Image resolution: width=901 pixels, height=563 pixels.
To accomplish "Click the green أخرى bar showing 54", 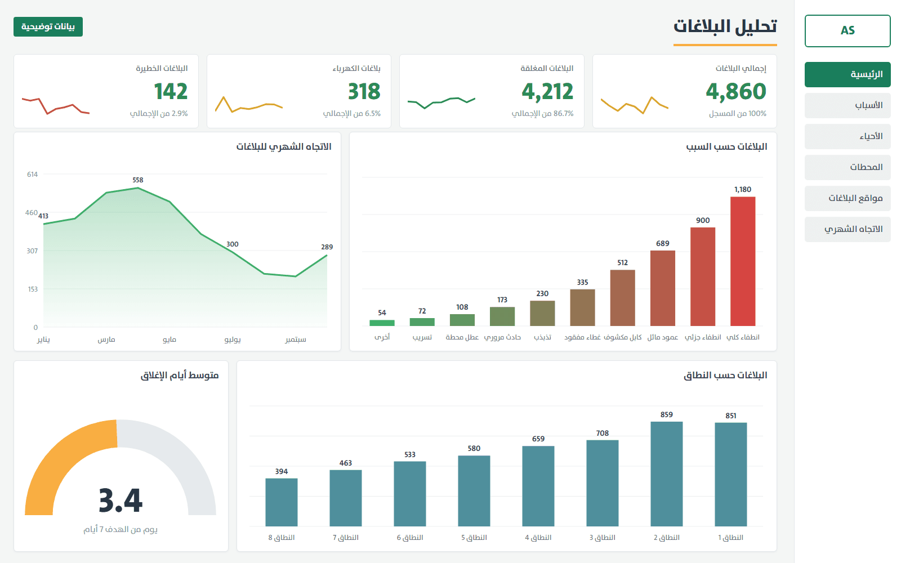I will tap(382, 323).
